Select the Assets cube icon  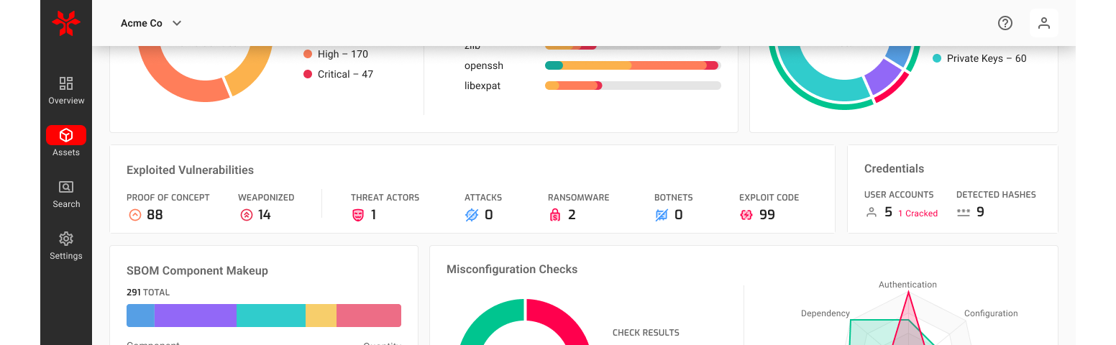coord(66,135)
